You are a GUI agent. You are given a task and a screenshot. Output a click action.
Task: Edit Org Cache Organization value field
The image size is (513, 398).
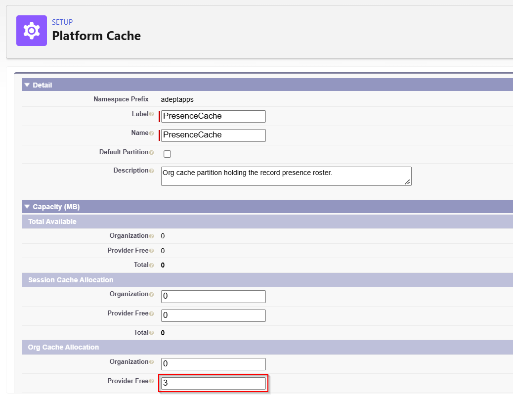pyautogui.click(x=214, y=363)
